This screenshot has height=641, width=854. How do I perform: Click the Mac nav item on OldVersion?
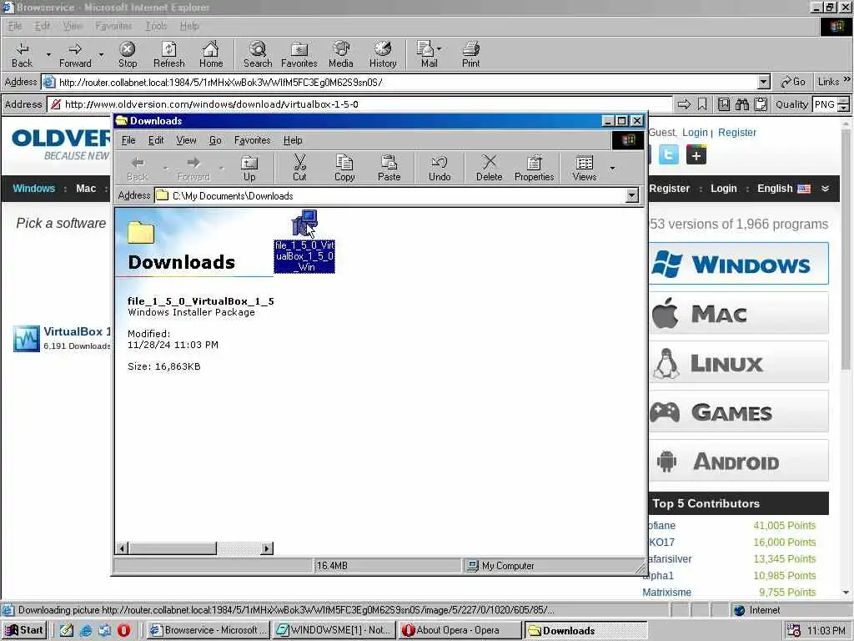point(86,189)
